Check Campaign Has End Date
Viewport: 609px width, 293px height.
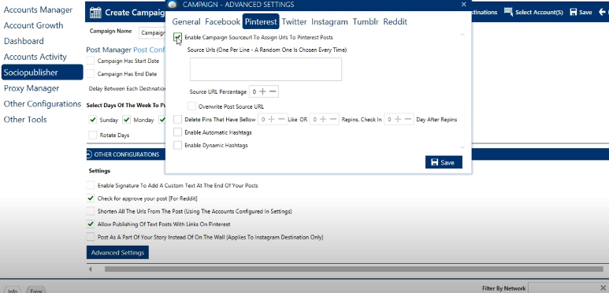point(91,73)
